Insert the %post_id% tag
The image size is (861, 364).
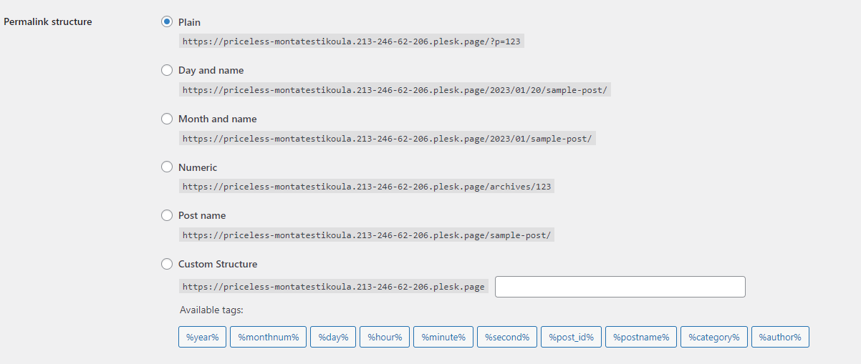(572, 337)
